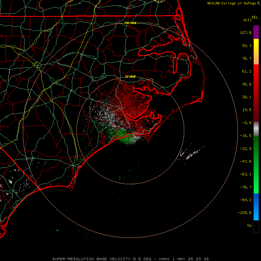This screenshot has width=261, height=261.
Task: Select the 45.6 legend value
Action: point(247,84)
